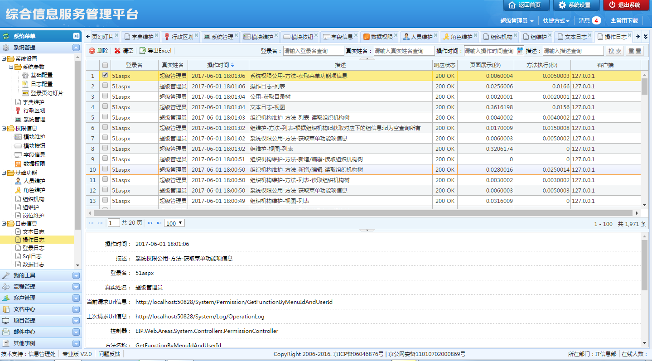Expand the 我的工具 accordion section

[x=41, y=275]
